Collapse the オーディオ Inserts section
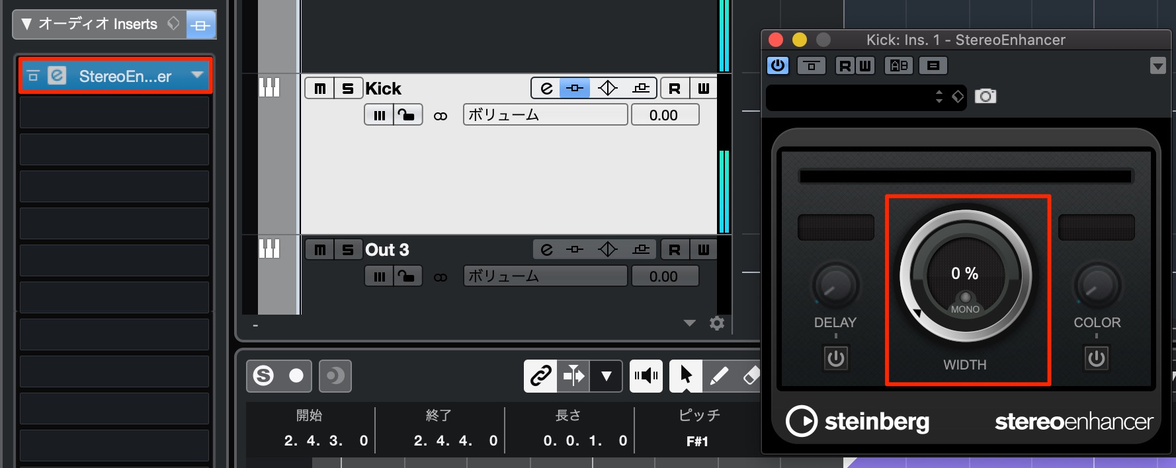 point(26,24)
